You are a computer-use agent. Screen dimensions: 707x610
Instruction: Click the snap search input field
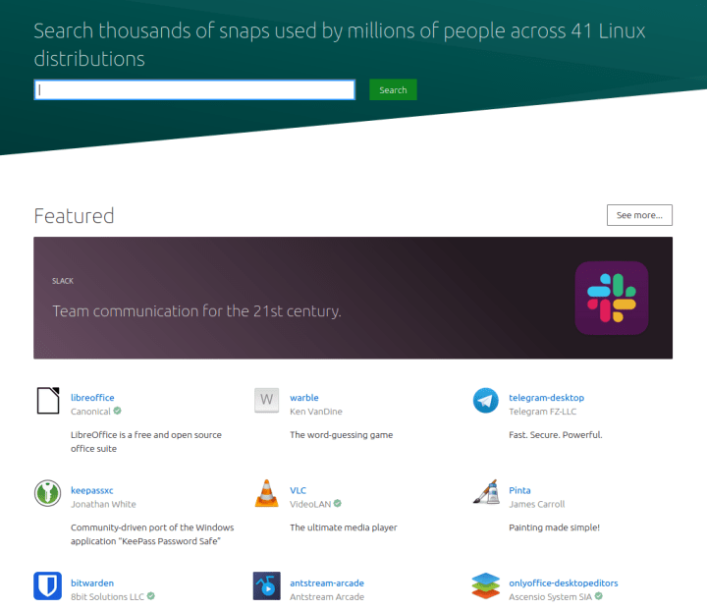(194, 89)
